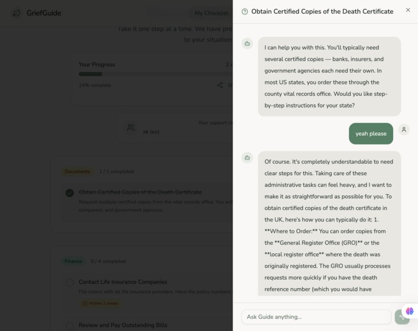Click the clock icon in deadline badge
418x331 pixels.
point(85,303)
